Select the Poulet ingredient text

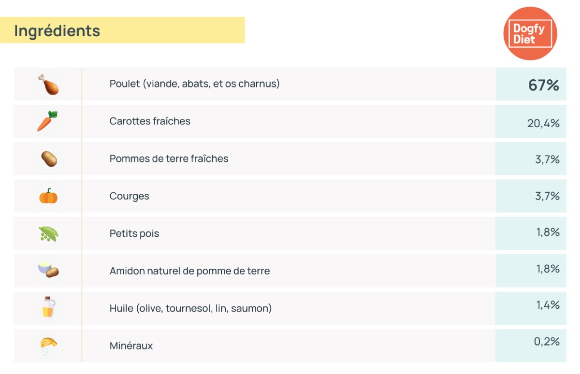click(195, 84)
